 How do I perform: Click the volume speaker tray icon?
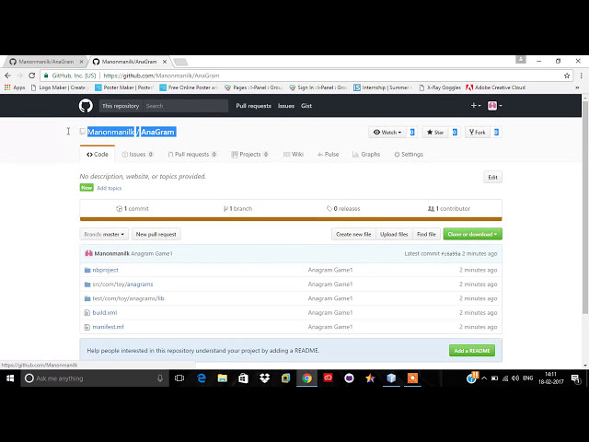coord(515,378)
